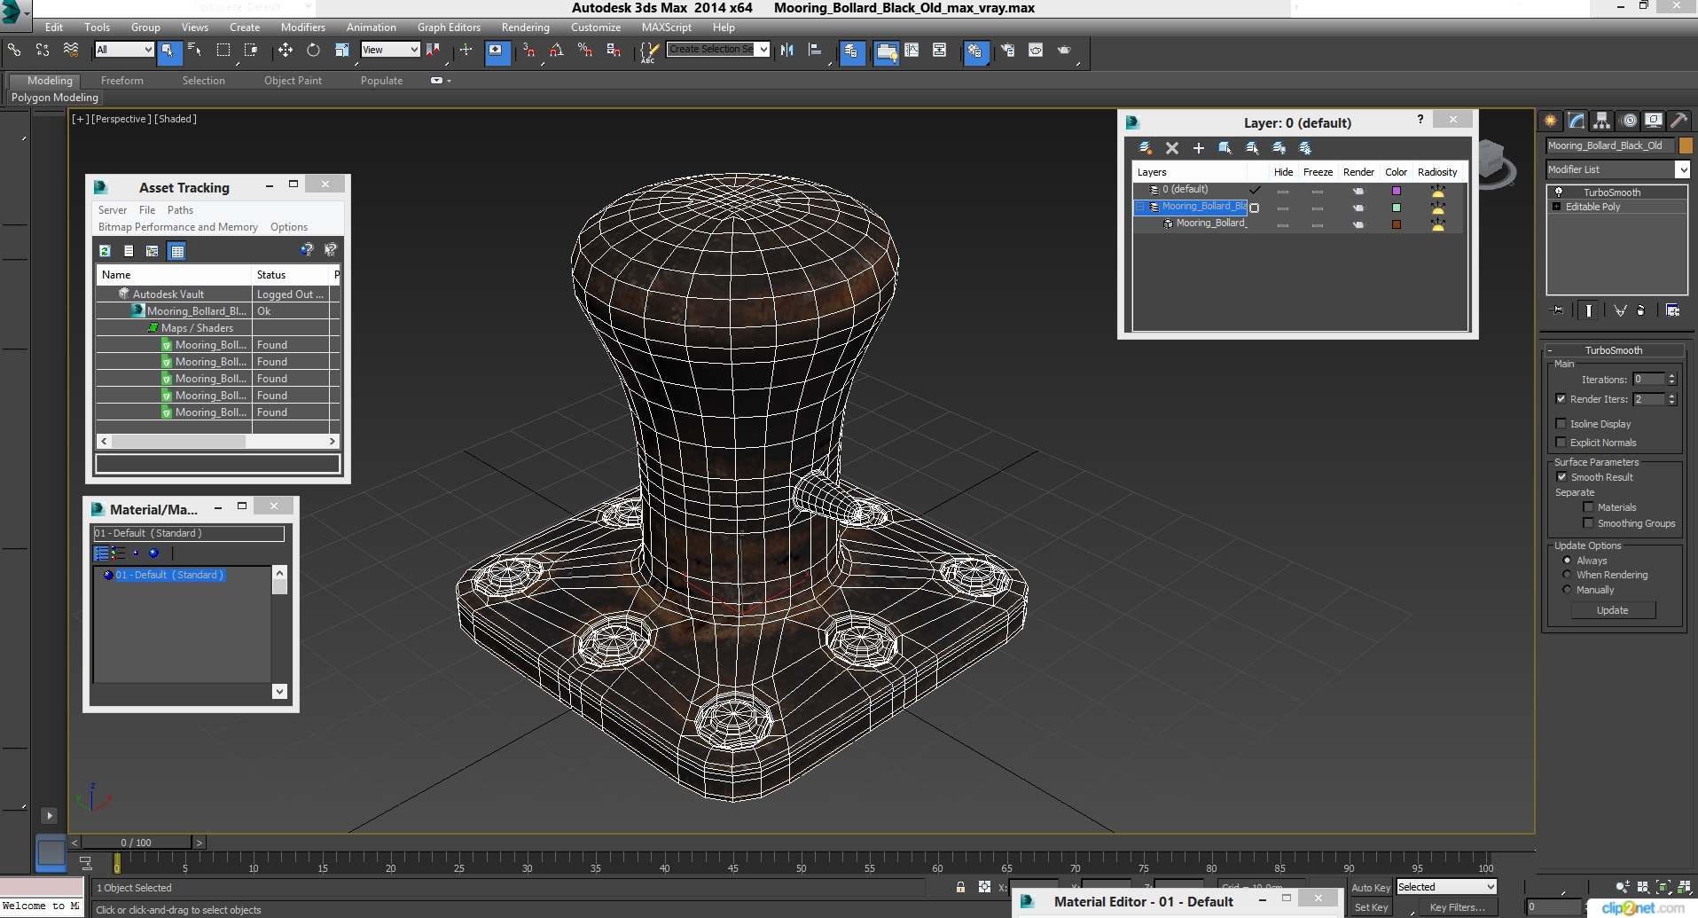Refresh assets in Asset Tracking window
The image size is (1698, 918).
click(105, 251)
